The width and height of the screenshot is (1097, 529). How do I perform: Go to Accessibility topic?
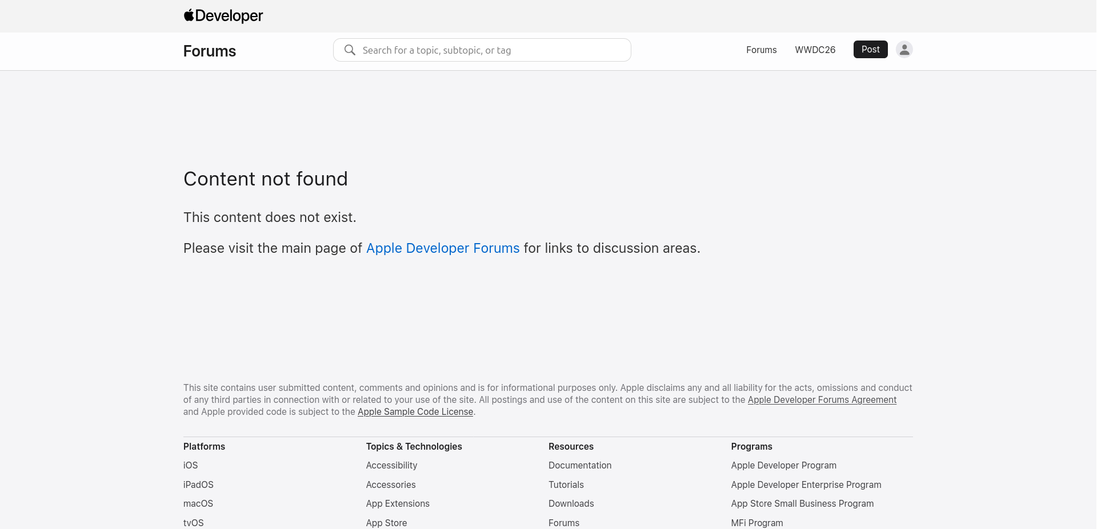click(391, 466)
